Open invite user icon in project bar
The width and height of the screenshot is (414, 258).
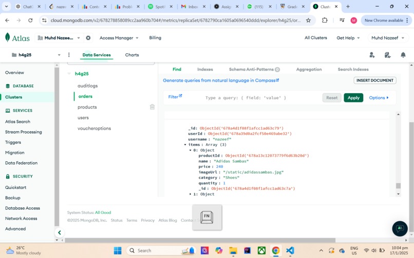[x=372, y=55]
